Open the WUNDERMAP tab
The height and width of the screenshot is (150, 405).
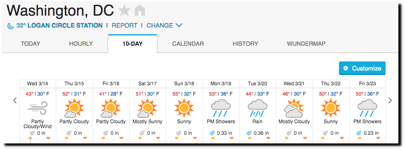click(306, 44)
